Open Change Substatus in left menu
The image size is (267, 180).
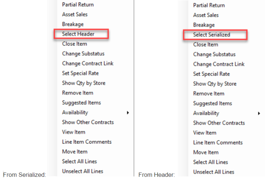point(83,53)
